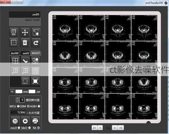Select the MED quality radio button
Viewport: 169px width, 134px height.
[28, 106]
